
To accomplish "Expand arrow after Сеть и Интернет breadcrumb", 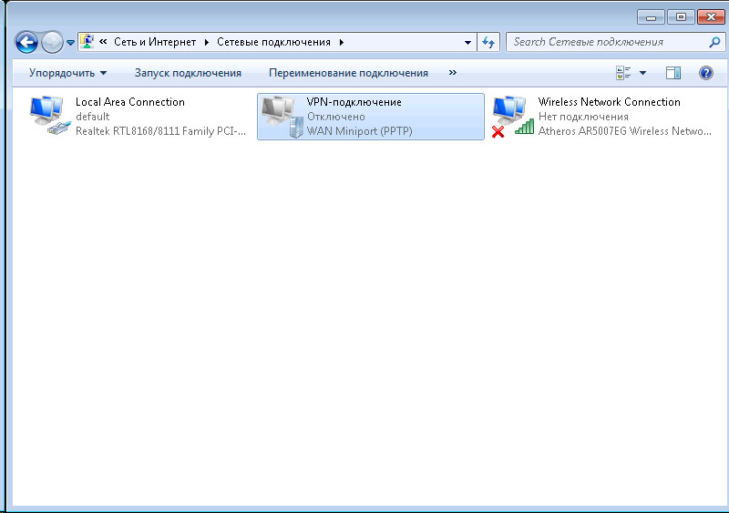I will click(x=207, y=42).
